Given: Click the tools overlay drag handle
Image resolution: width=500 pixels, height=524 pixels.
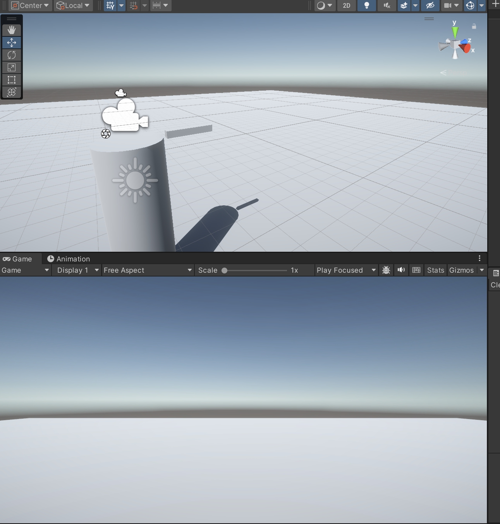Looking at the screenshot, I should click(x=12, y=19).
